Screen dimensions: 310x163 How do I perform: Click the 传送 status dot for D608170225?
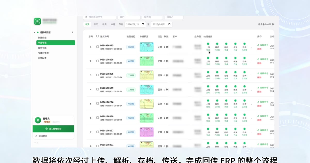click(x=235, y=72)
